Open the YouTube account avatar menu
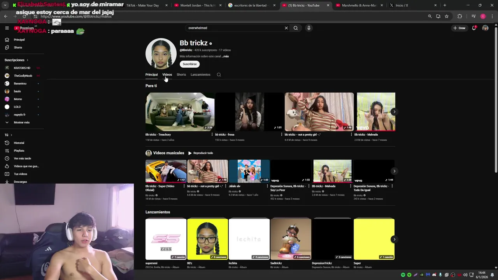 coord(485,28)
